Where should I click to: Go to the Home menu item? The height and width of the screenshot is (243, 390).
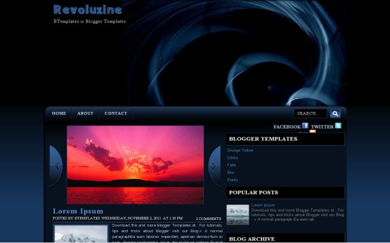tap(59, 113)
